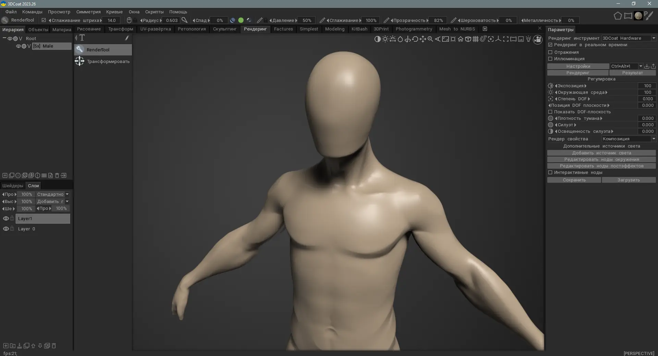The width and height of the screenshot is (658, 356).
Task: Click the home view reset icon
Action: 460,39
